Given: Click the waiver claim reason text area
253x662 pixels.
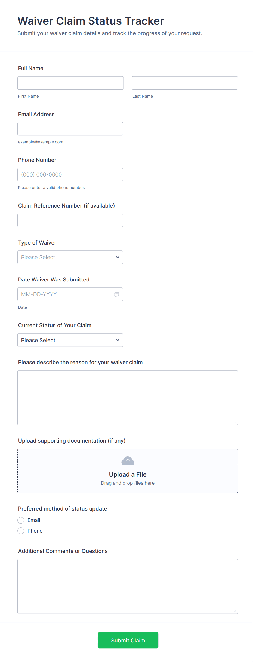Looking at the screenshot, I should point(128,397).
